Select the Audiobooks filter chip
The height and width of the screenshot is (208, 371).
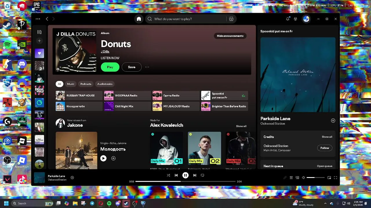click(x=105, y=84)
